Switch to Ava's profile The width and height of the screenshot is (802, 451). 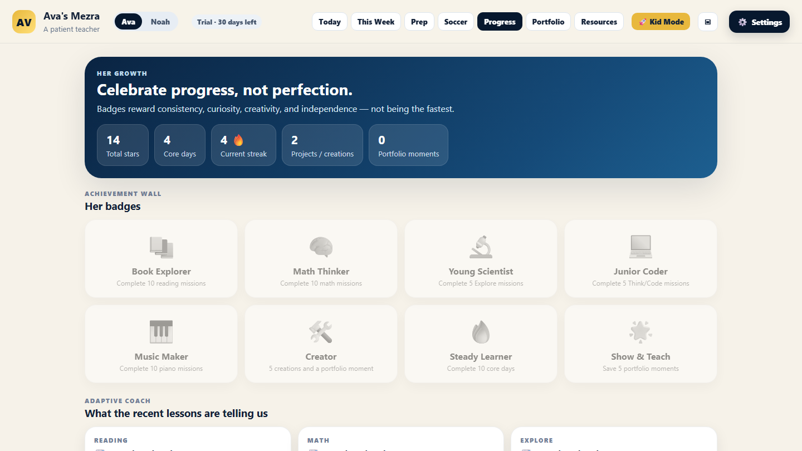129,22
